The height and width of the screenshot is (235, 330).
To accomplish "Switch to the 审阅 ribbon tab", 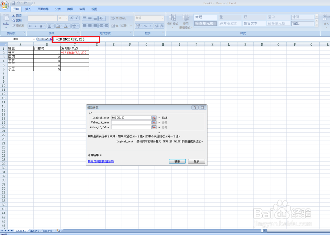I will [82, 9].
